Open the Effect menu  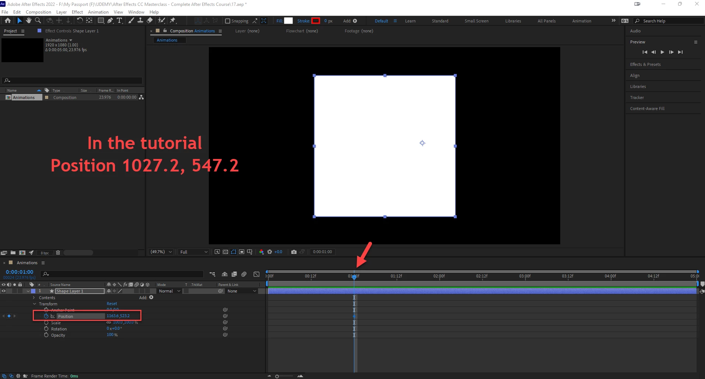click(77, 12)
